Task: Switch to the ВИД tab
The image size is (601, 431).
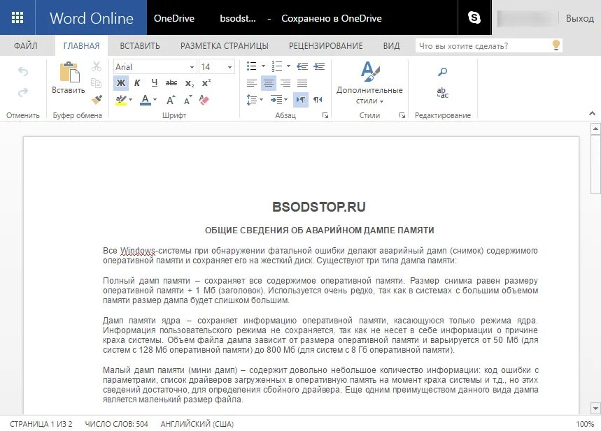Action: [x=391, y=46]
